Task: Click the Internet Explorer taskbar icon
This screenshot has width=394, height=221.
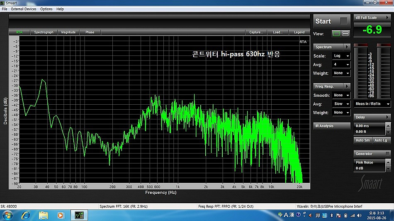Action: [x=26, y=215]
